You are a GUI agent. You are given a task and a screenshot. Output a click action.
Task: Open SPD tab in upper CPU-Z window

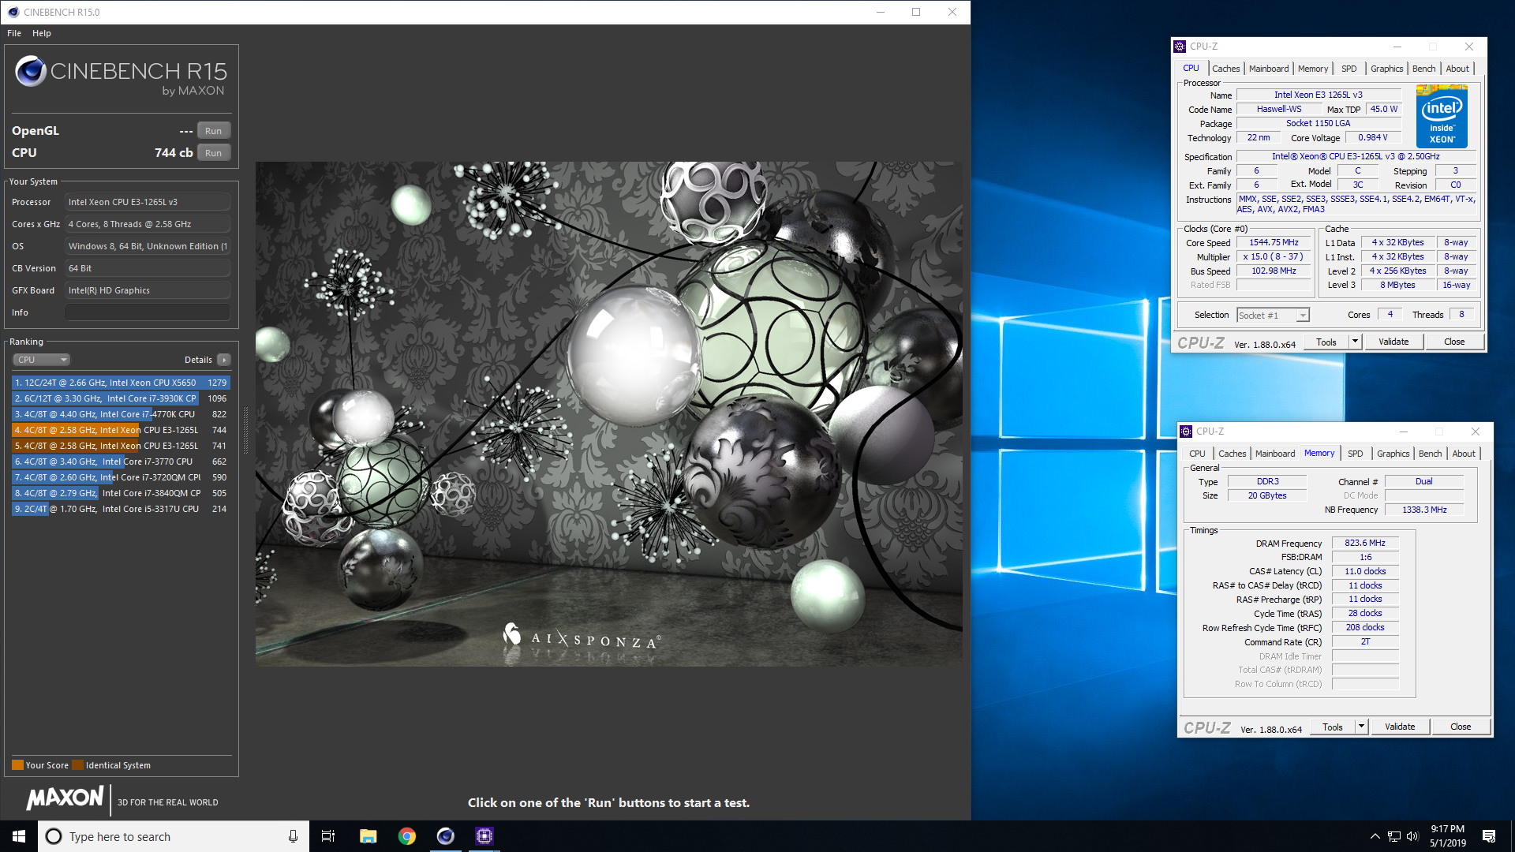click(x=1349, y=69)
